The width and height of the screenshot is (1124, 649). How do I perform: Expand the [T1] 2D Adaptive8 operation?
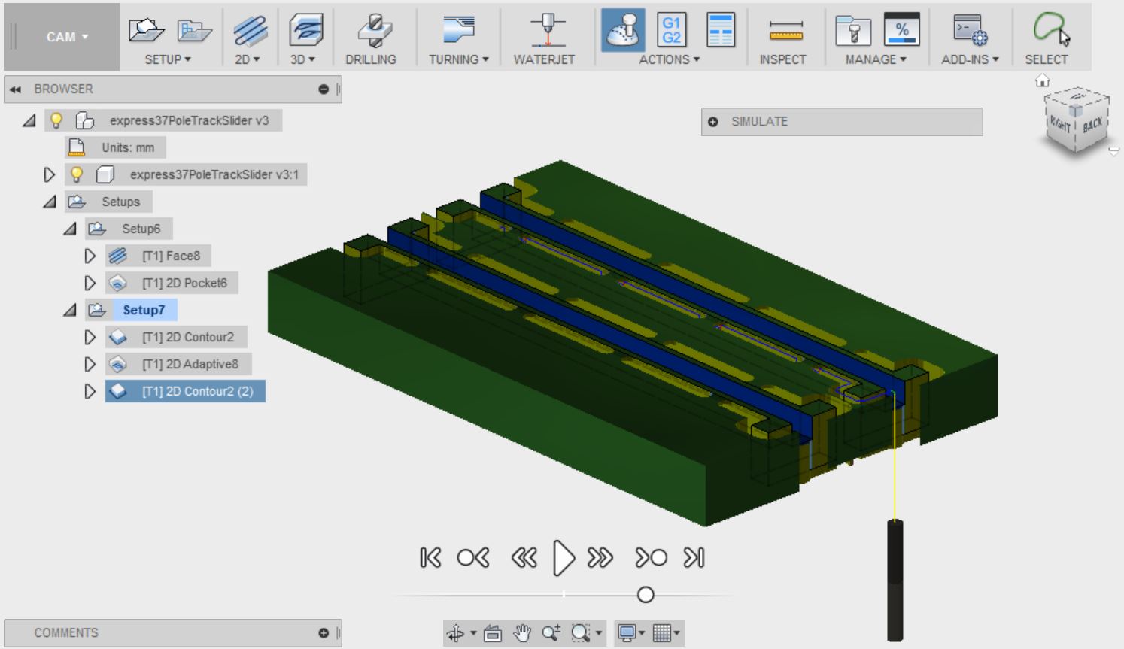coord(90,364)
